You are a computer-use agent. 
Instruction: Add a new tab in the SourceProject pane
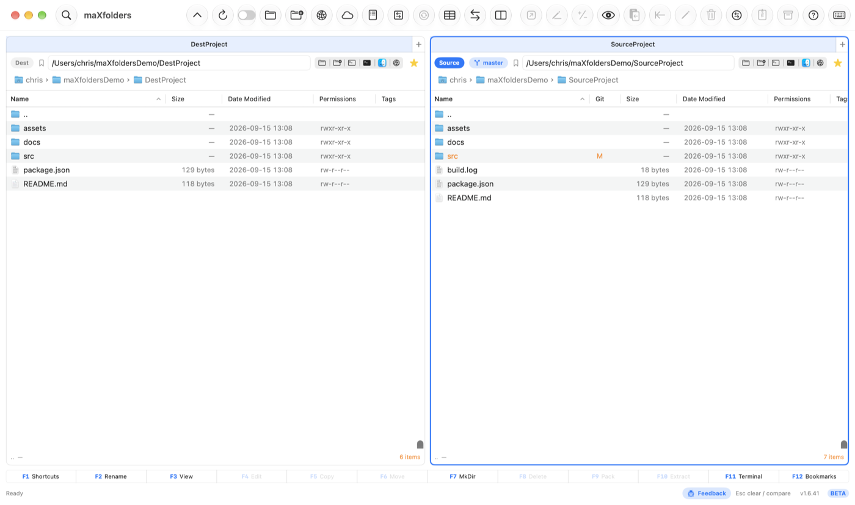coord(842,45)
